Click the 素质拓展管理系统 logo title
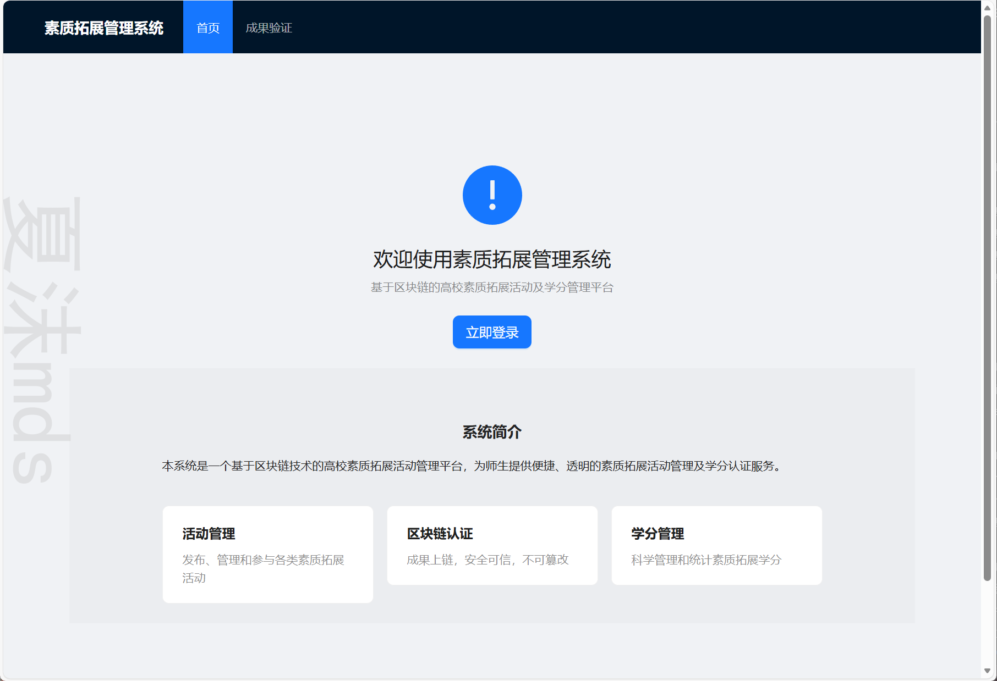997x681 pixels. pos(104,27)
